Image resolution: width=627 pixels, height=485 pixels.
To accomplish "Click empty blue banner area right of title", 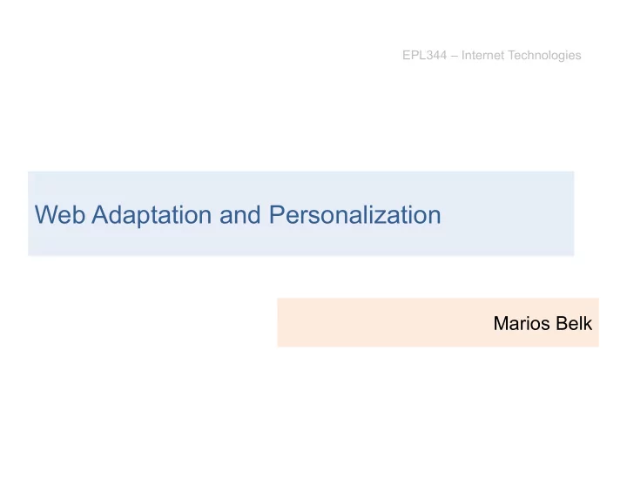I will point(508,214).
